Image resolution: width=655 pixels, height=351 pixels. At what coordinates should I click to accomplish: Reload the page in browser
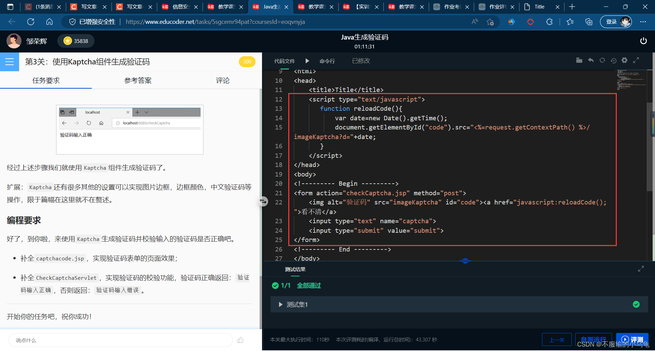(31, 22)
